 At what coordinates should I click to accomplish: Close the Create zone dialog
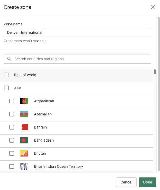click(153, 7)
